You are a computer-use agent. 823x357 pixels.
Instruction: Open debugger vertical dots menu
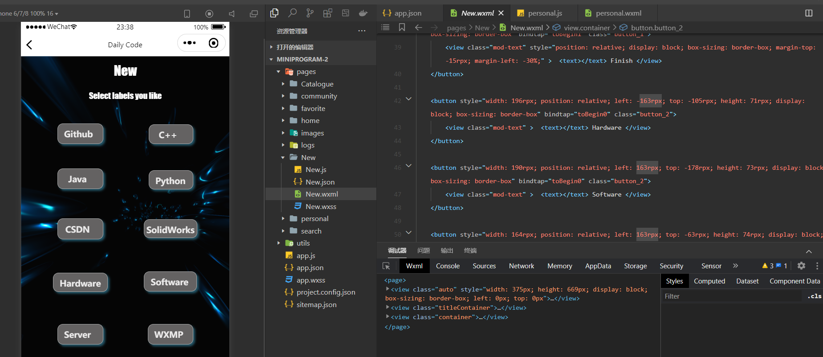coord(817,266)
